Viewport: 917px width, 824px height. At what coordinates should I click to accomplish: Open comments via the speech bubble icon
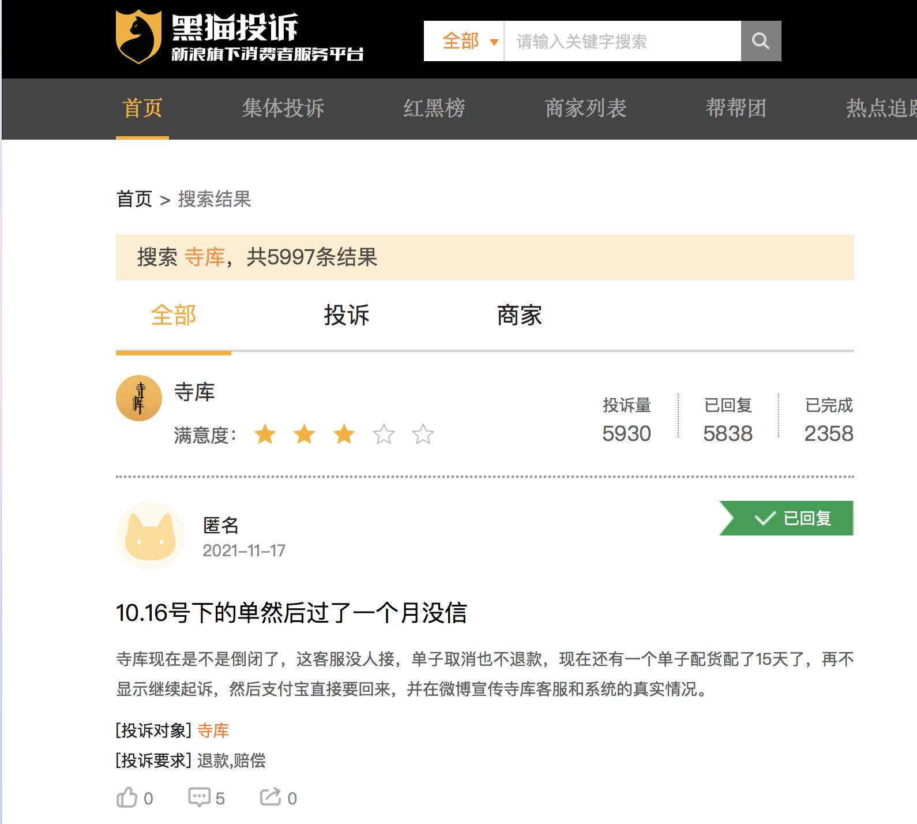[x=199, y=797]
